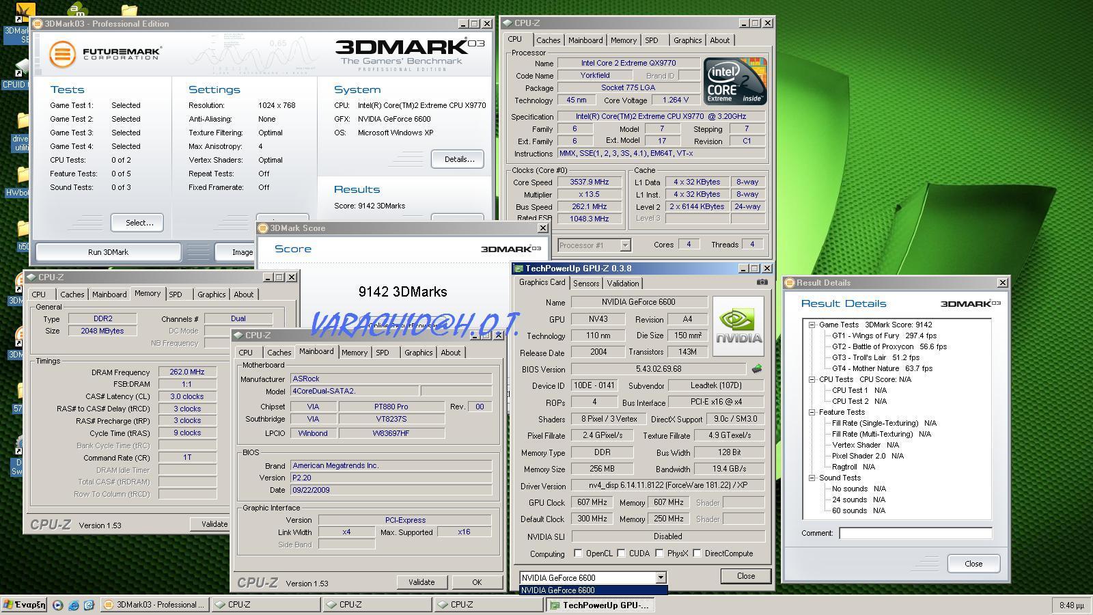Click Select... tests button in 3DMark03
The width and height of the screenshot is (1093, 615).
pyautogui.click(x=137, y=223)
